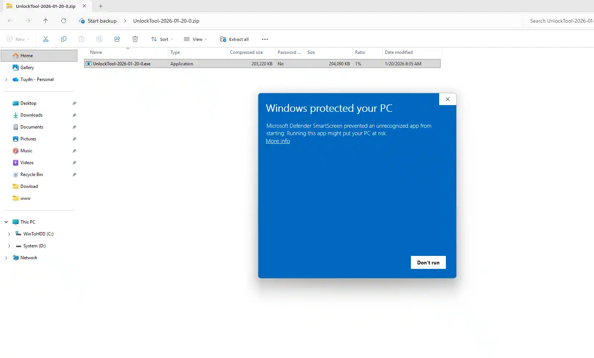Image resolution: width=594 pixels, height=358 pixels.
Task: Select This PC in navigation pane
Action: click(28, 222)
